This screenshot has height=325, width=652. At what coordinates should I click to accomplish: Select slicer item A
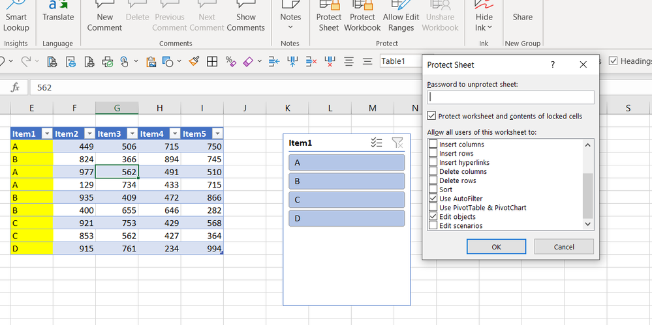pyautogui.click(x=347, y=163)
